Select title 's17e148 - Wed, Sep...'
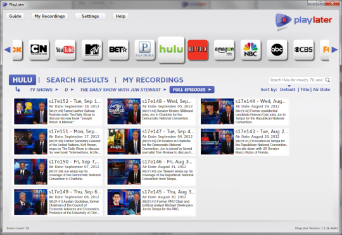Viewport: 342px width, 235px height. point(167,101)
